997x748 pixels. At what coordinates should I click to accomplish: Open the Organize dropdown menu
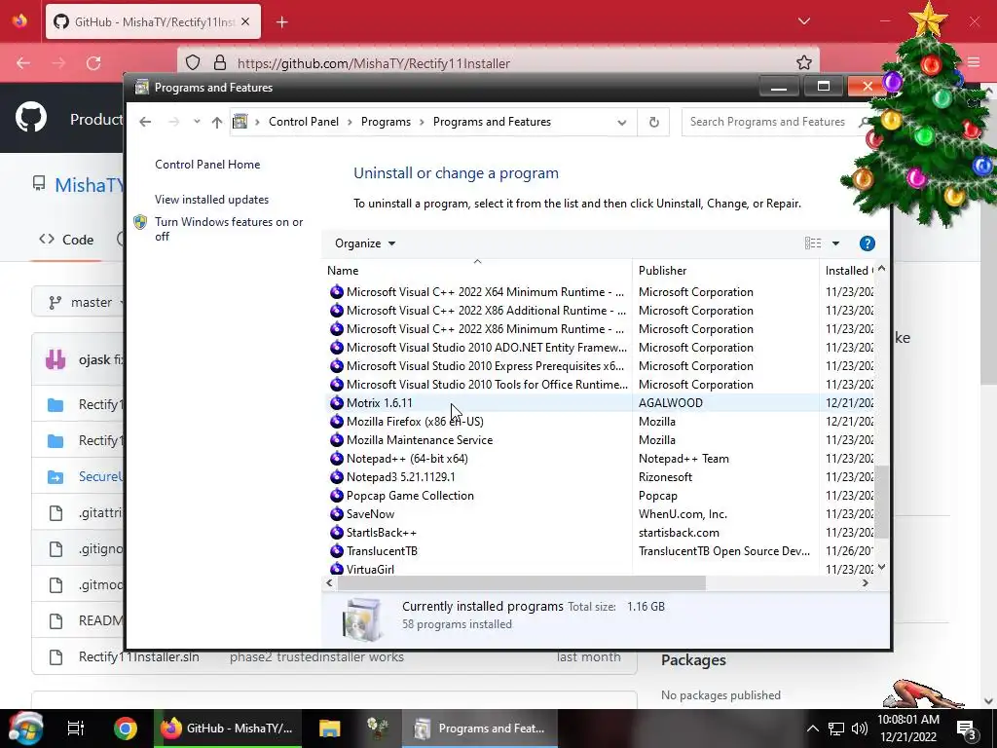pos(365,243)
